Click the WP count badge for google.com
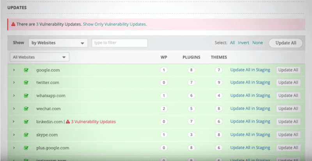The width and height of the screenshot is (312, 161). [x=164, y=70]
